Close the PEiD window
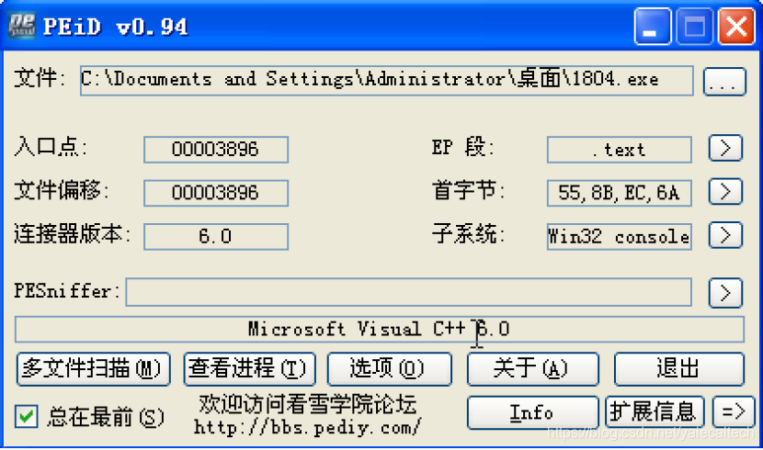This screenshot has width=763, height=450. pyautogui.click(x=736, y=27)
